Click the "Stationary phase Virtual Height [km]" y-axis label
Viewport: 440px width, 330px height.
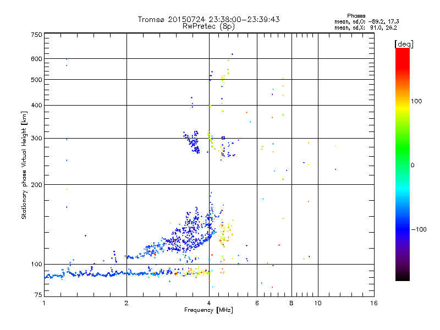(x=24, y=165)
